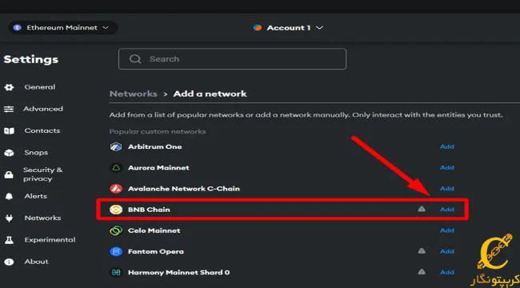The width and height of the screenshot is (520, 288).
Task: Open the Account 1 selector dropdown
Action: pyautogui.click(x=288, y=28)
